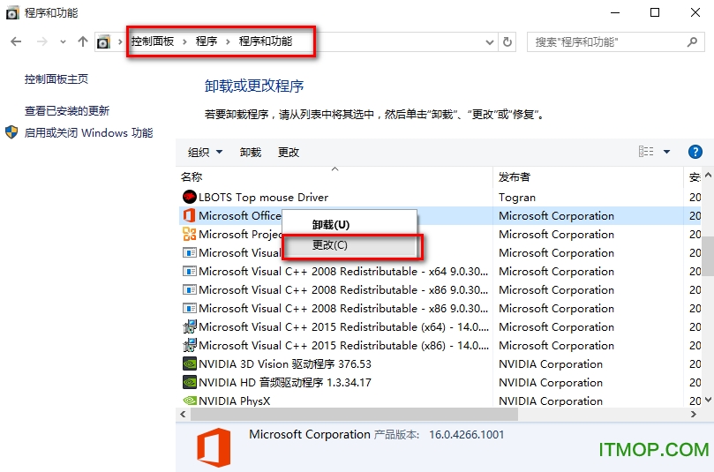Sort the list by the 发布者 column header
Image resolution: width=714 pixels, height=472 pixels.
coord(515,177)
